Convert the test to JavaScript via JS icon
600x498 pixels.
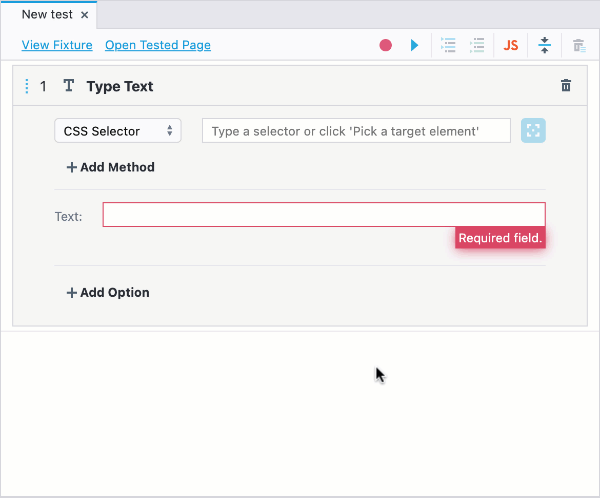(x=511, y=45)
